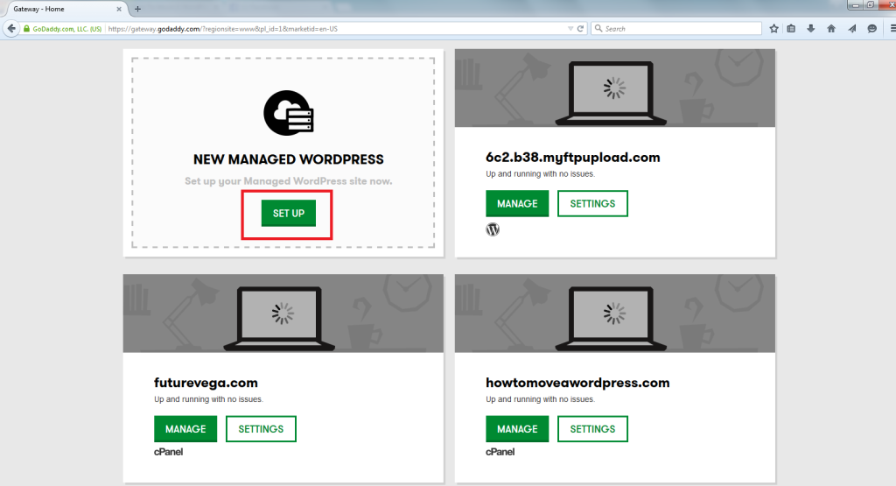Image resolution: width=896 pixels, height=486 pixels.
Task: Click the loading thumbnail above futurevega.com
Action: pos(283,313)
